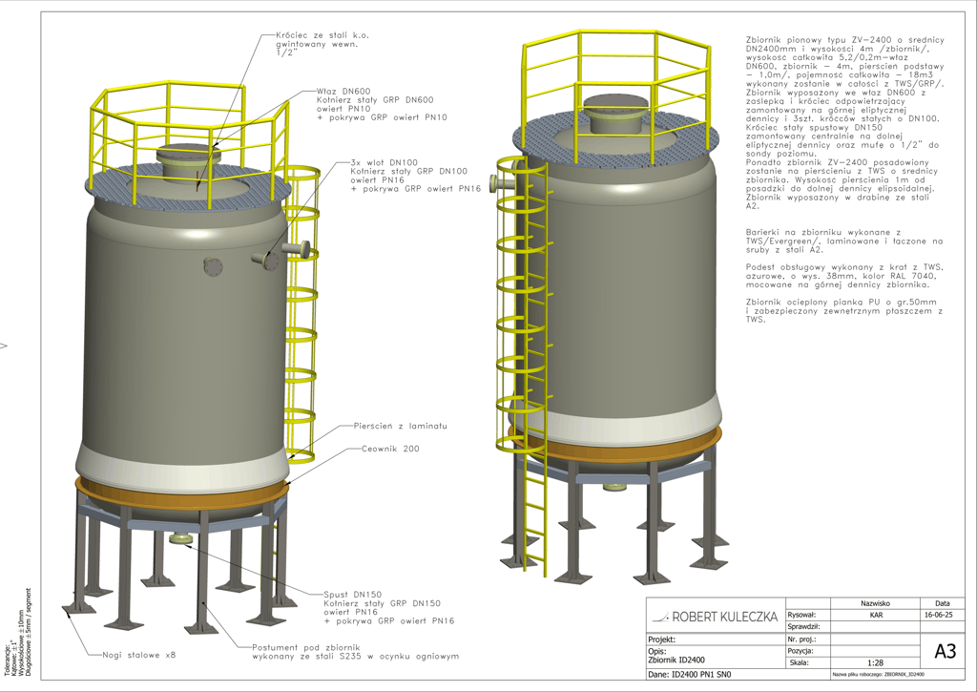Click the 'Data' column header
The width and height of the screenshot is (977, 692).
(x=942, y=603)
